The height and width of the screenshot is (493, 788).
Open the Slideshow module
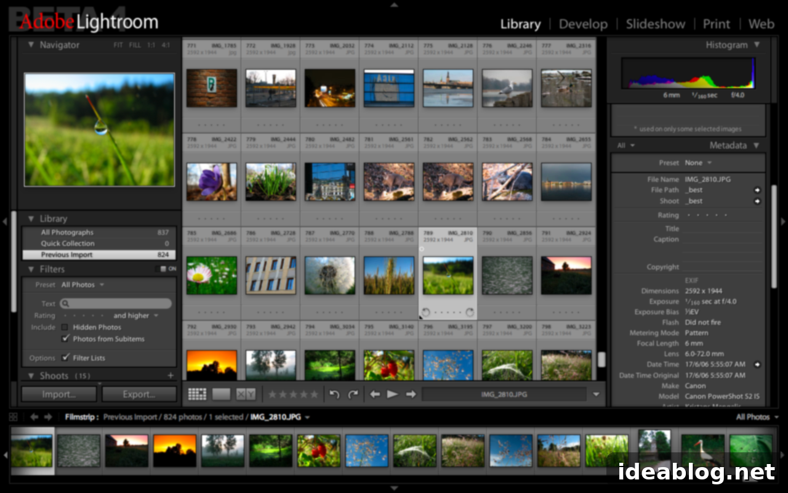[x=655, y=24]
